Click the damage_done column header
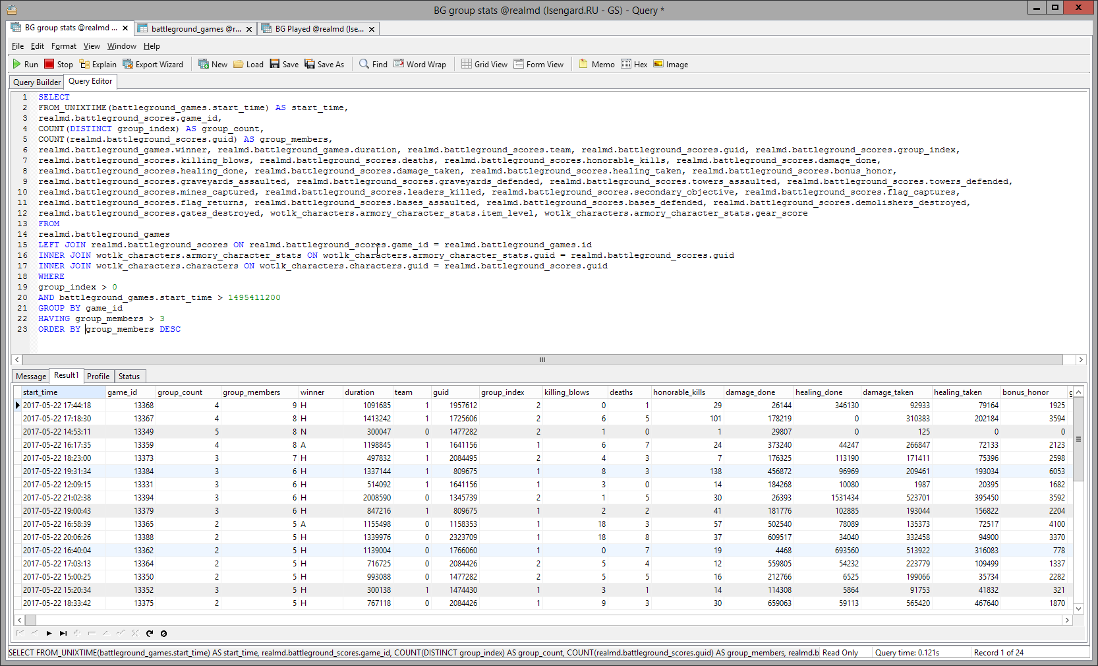Image resolution: width=1098 pixels, height=666 pixels. [759, 392]
